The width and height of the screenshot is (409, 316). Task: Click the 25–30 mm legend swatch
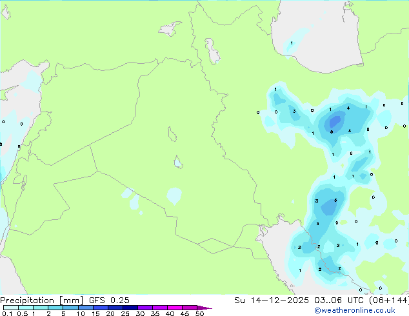(x=130, y=308)
